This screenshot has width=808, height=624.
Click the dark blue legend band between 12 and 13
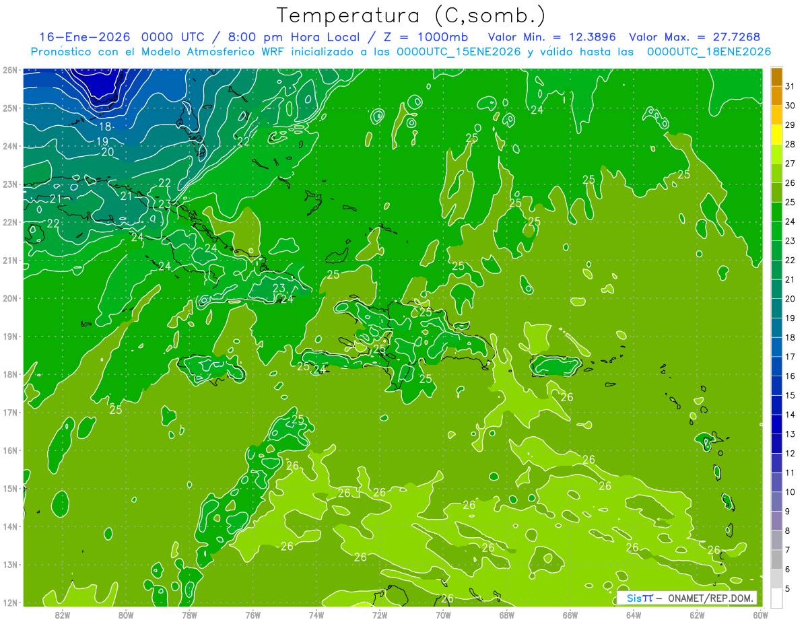pos(776,444)
